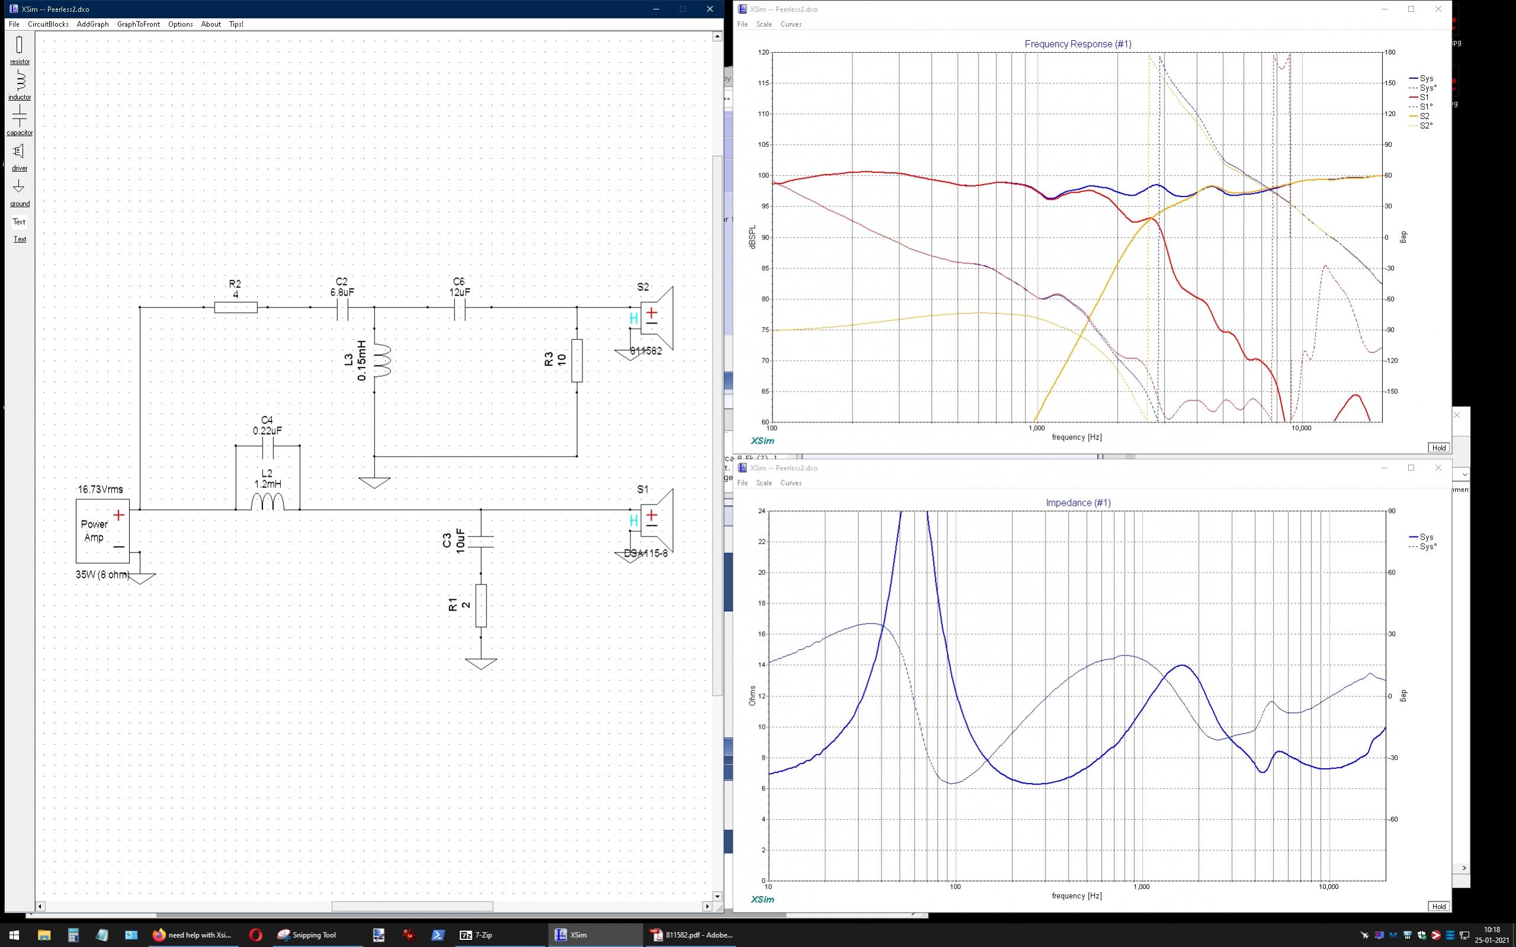
Task: Open Opera browser from taskbar
Action: click(x=255, y=935)
